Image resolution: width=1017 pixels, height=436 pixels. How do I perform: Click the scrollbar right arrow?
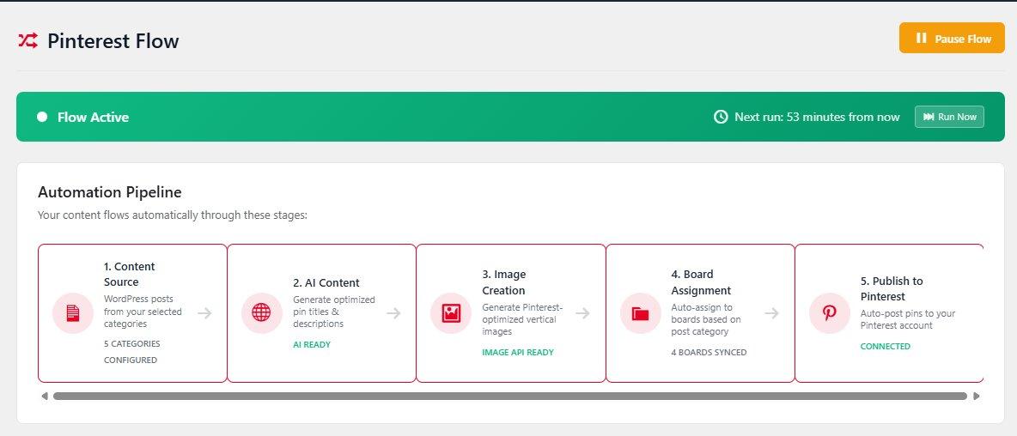tap(977, 396)
